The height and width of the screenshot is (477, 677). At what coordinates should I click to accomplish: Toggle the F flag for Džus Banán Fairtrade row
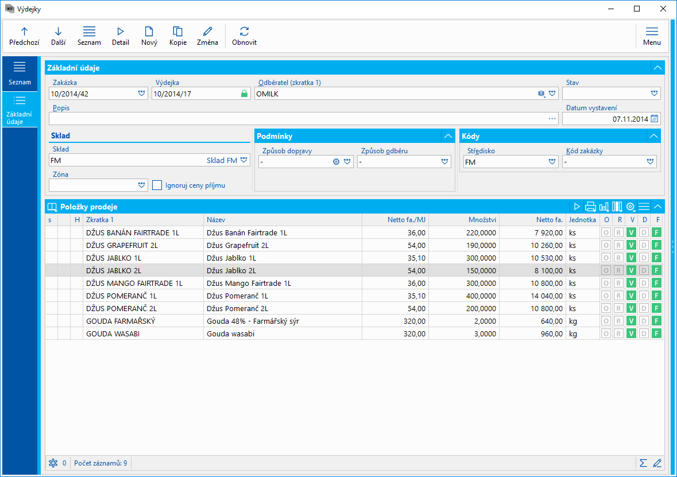point(657,232)
